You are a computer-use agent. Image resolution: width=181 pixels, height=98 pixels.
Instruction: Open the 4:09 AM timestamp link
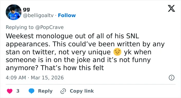(16, 78)
